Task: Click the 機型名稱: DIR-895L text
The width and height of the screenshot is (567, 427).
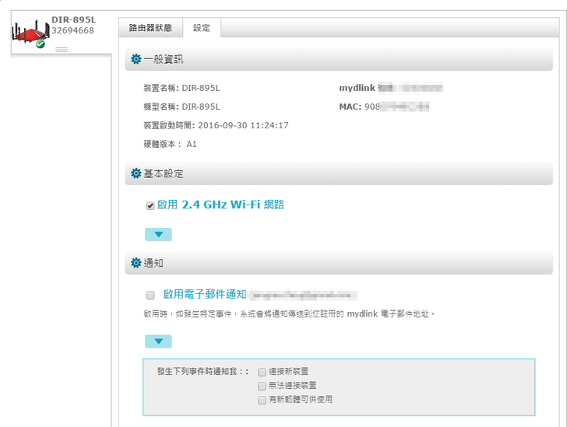Action: [181, 107]
